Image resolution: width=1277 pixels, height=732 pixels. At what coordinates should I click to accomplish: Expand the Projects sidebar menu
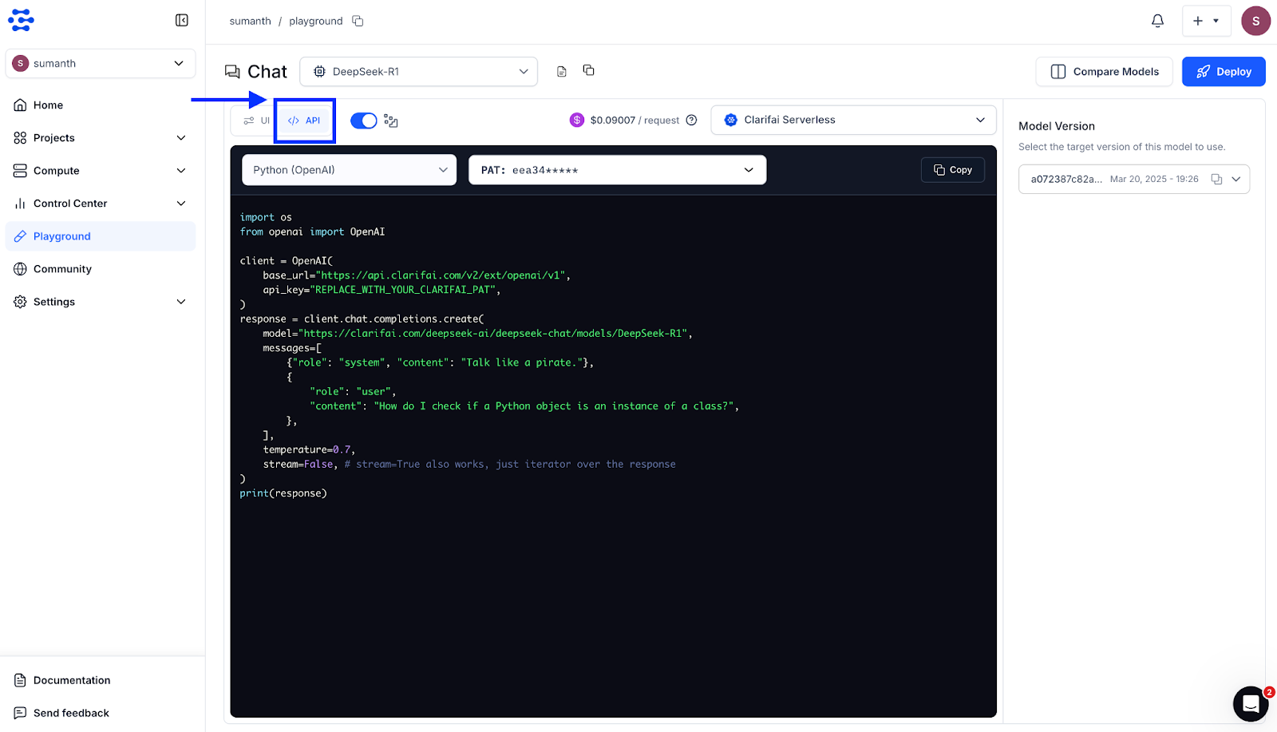(x=100, y=138)
